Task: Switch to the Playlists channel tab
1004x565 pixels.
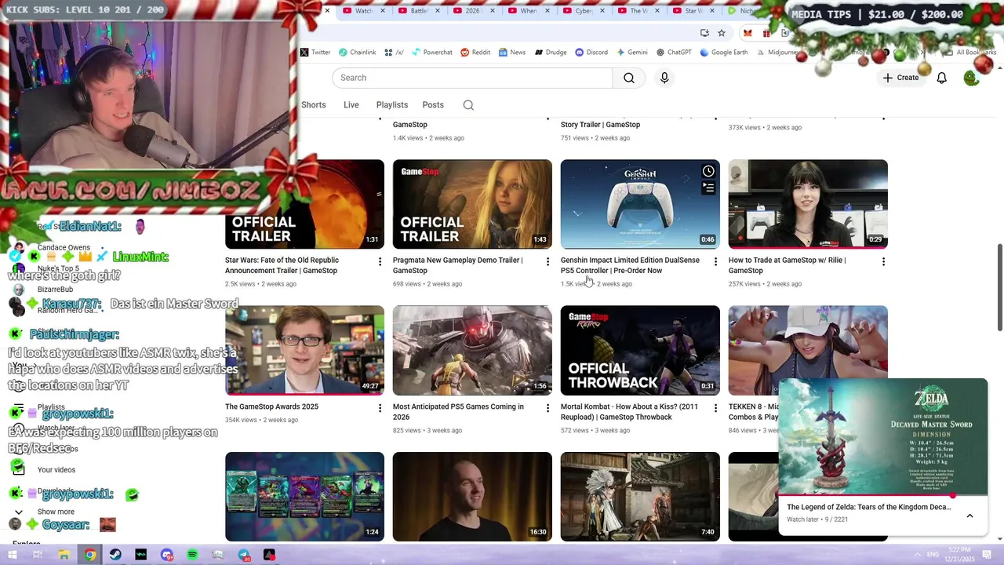Action: click(x=391, y=105)
